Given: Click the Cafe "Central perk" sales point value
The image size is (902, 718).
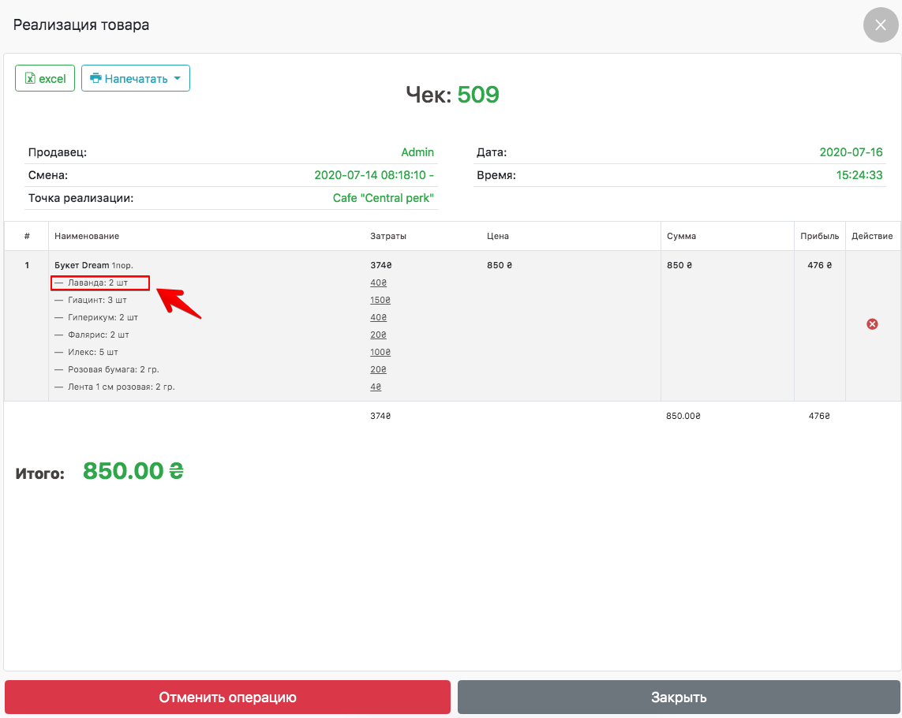Looking at the screenshot, I should point(383,198).
